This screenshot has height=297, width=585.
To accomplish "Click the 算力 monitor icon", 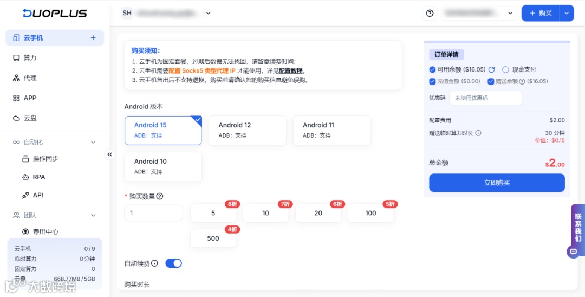I will coord(16,58).
